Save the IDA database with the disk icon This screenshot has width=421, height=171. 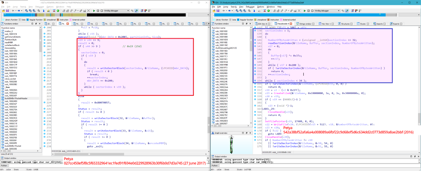(7, 11)
